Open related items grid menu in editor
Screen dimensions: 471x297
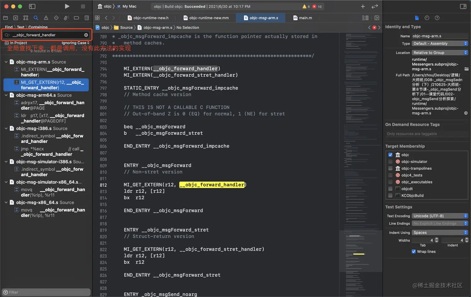click(x=97, y=18)
